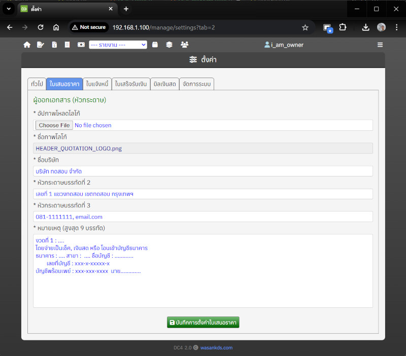Click the ชื่อบริษัท company name field
Screen dimensions: 406x356
point(203,171)
